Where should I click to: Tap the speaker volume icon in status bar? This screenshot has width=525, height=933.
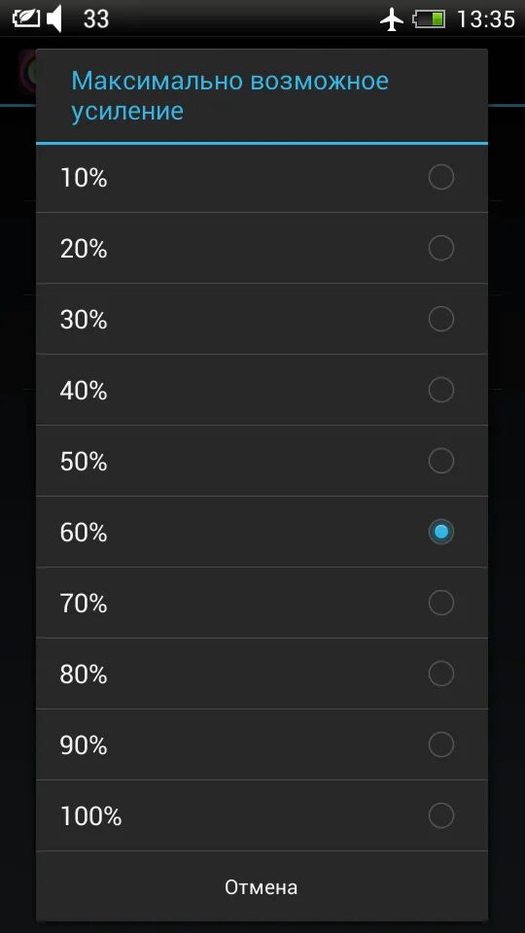point(54,19)
